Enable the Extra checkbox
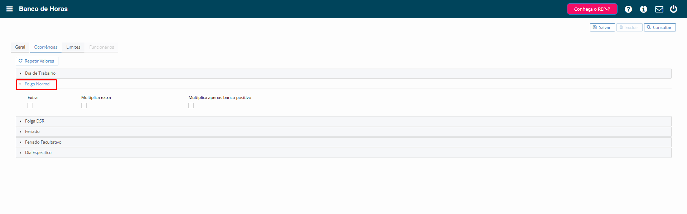Image resolution: width=687 pixels, height=214 pixels. 30,106
